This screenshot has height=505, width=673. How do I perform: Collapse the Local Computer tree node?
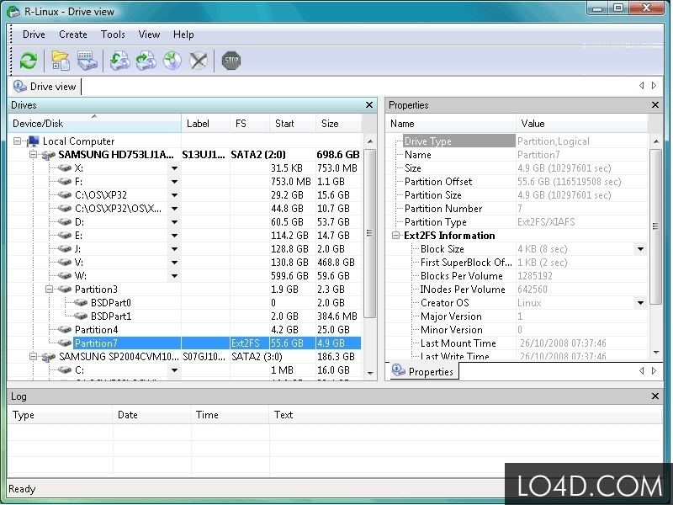(x=17, y=141)
